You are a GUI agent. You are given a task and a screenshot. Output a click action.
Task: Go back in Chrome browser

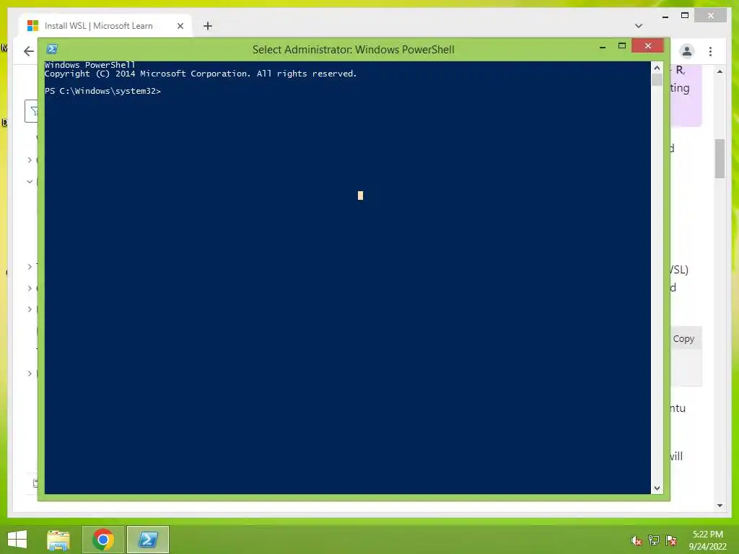pyautogui.click(x=29, y=51)
